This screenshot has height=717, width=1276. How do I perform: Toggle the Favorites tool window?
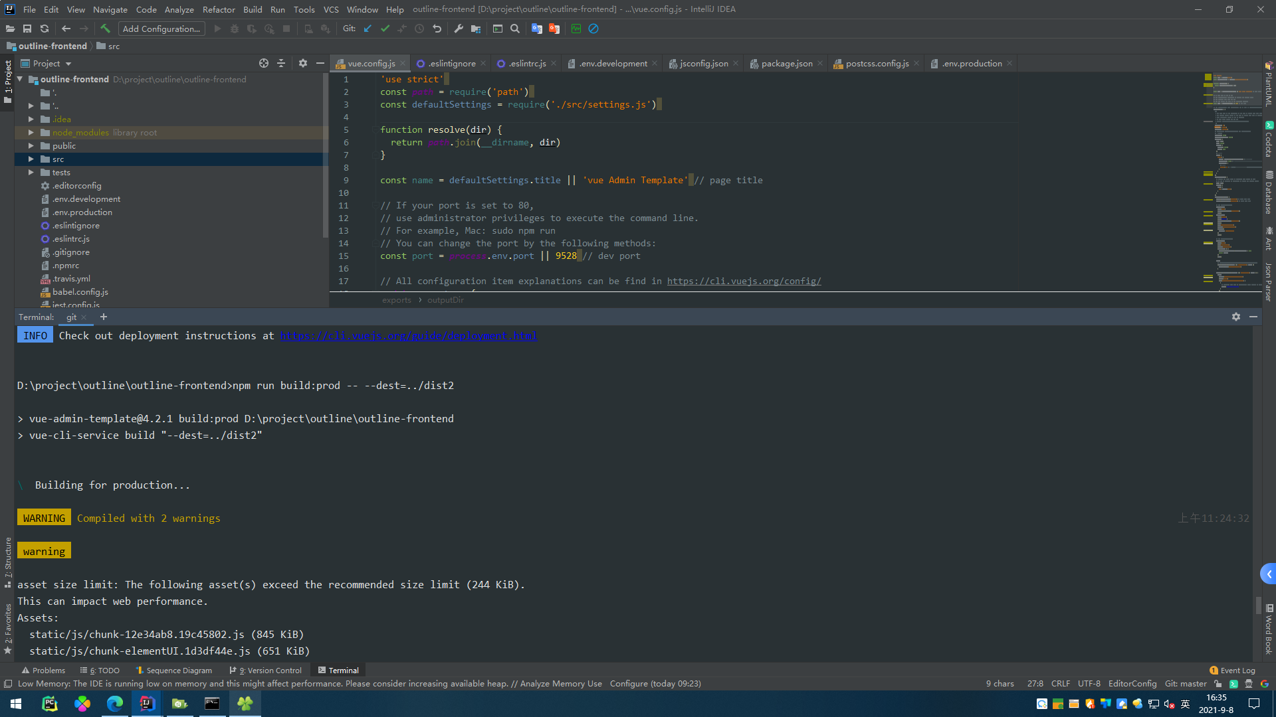click(x=7, y=629)
